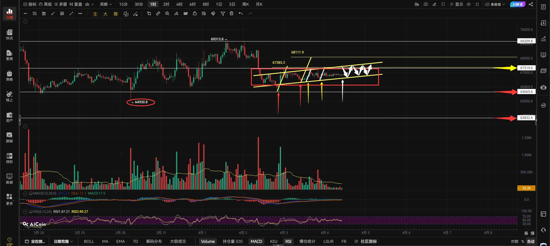This screenshot has width=550, height=246.
Task: Select the ruler measure tool
Action: point(158,13)
